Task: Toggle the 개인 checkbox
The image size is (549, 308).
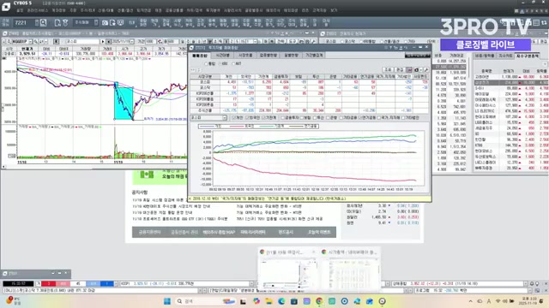Action: 234,118
